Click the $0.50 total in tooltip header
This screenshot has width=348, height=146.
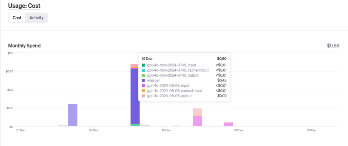pyautogui.click(x=222, y=59)
